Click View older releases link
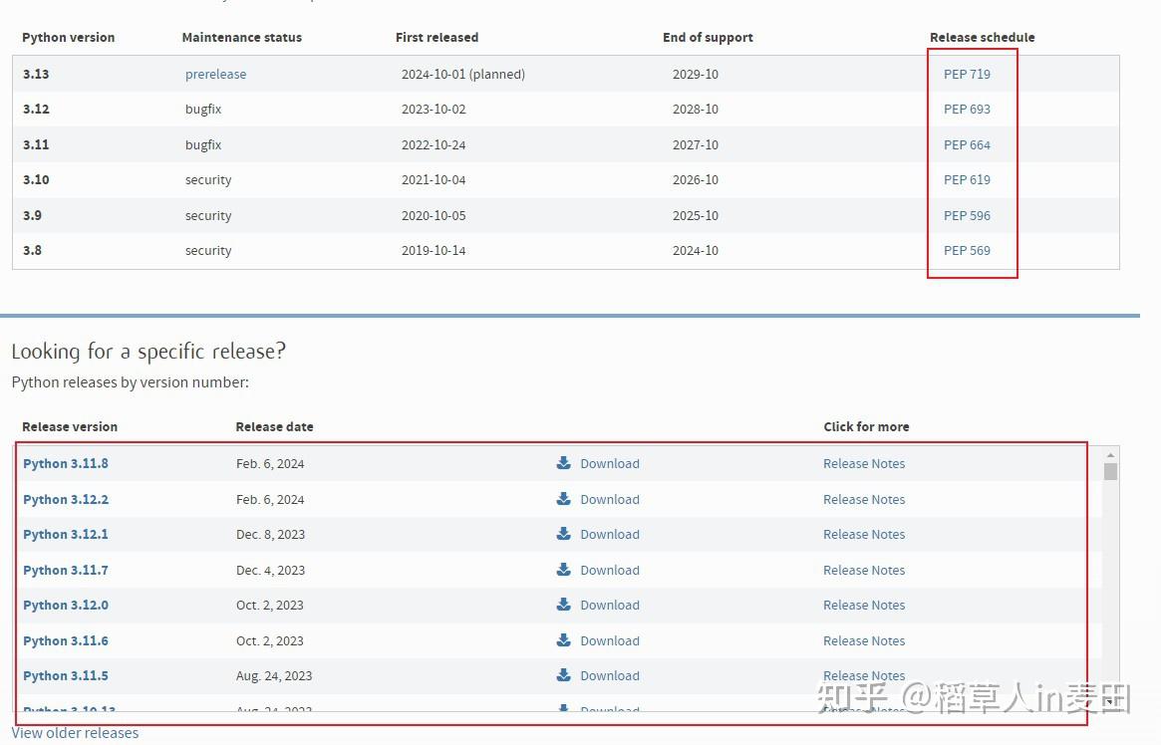1161x745 pixels. tap(75, 732)
